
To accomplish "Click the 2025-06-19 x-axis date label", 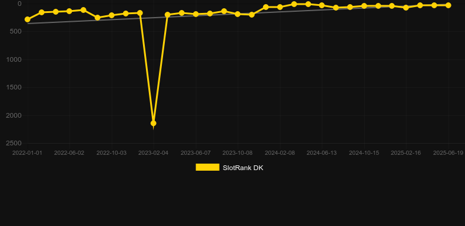I will pos(448,153).
